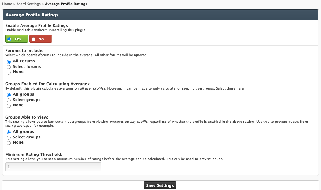Select All groups under Groups Able to View
Viewport: 321px width, 190px height.
click(9, 132)
